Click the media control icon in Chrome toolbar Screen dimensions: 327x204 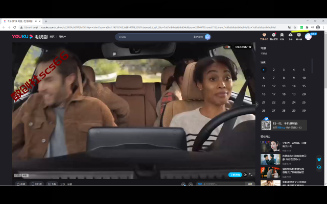[x=312, y=27]
